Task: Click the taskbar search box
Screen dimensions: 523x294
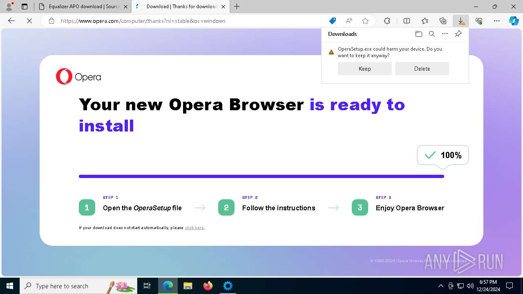Action: (78, 286)
